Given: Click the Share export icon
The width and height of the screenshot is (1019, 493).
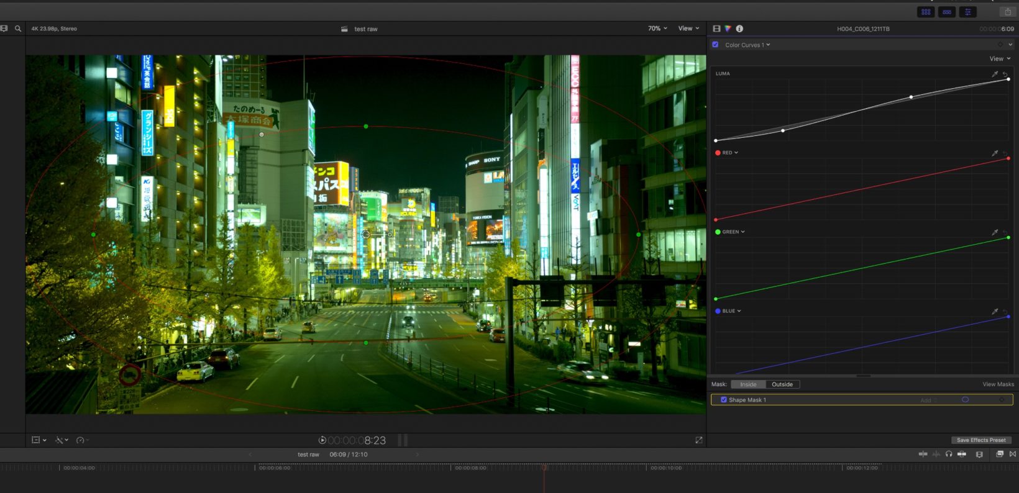Looking at the screenshot, I should click(1007, 12).
